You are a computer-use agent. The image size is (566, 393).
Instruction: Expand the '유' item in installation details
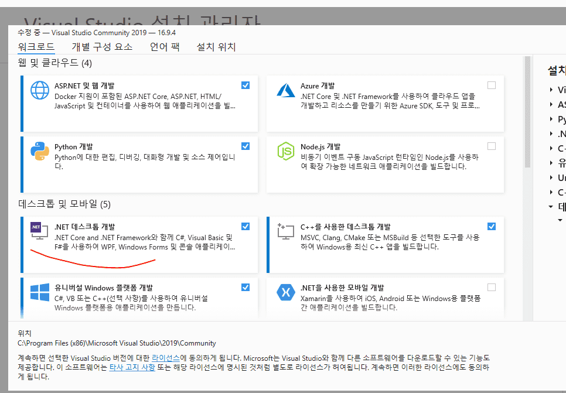pos(551,163)
